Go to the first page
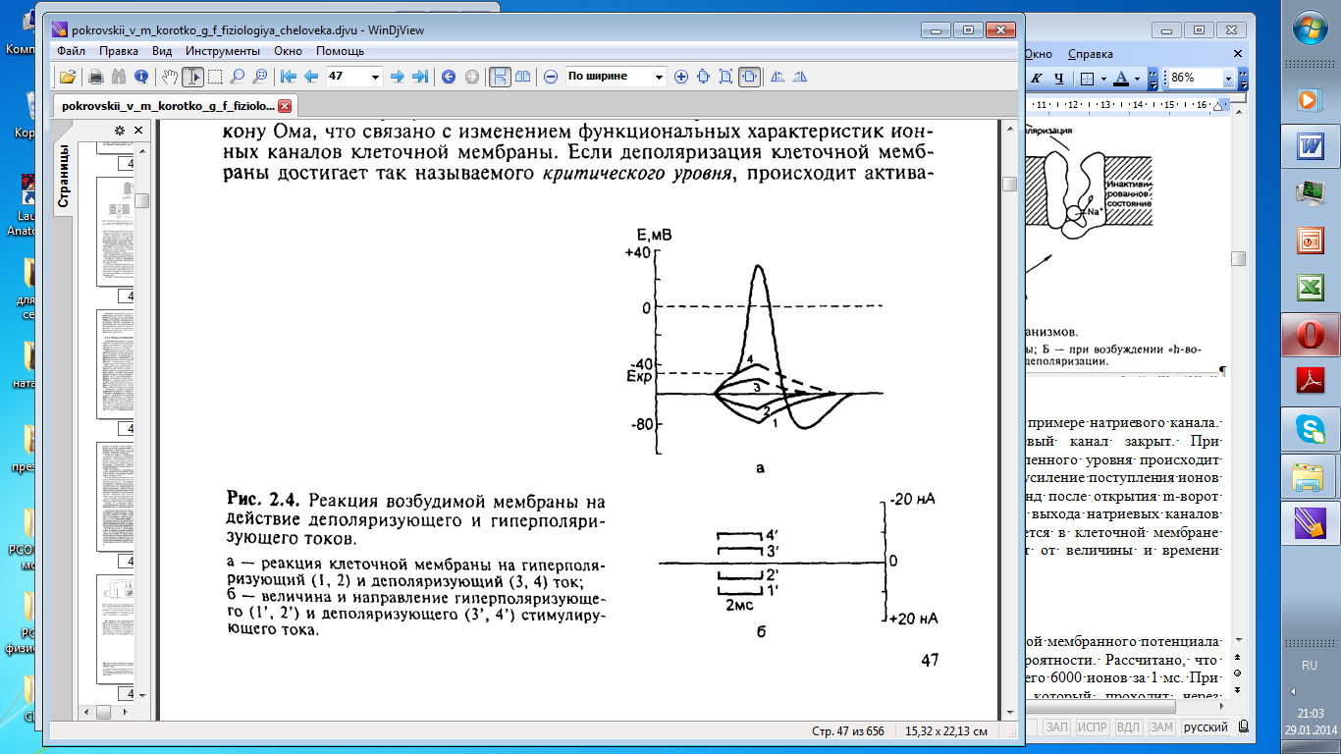 [289, 77]
